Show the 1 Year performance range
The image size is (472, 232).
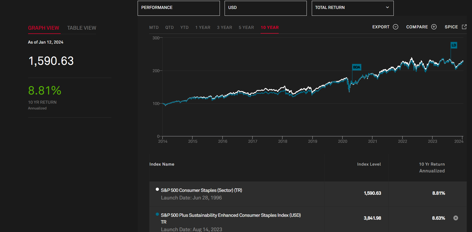pos(203,27)
